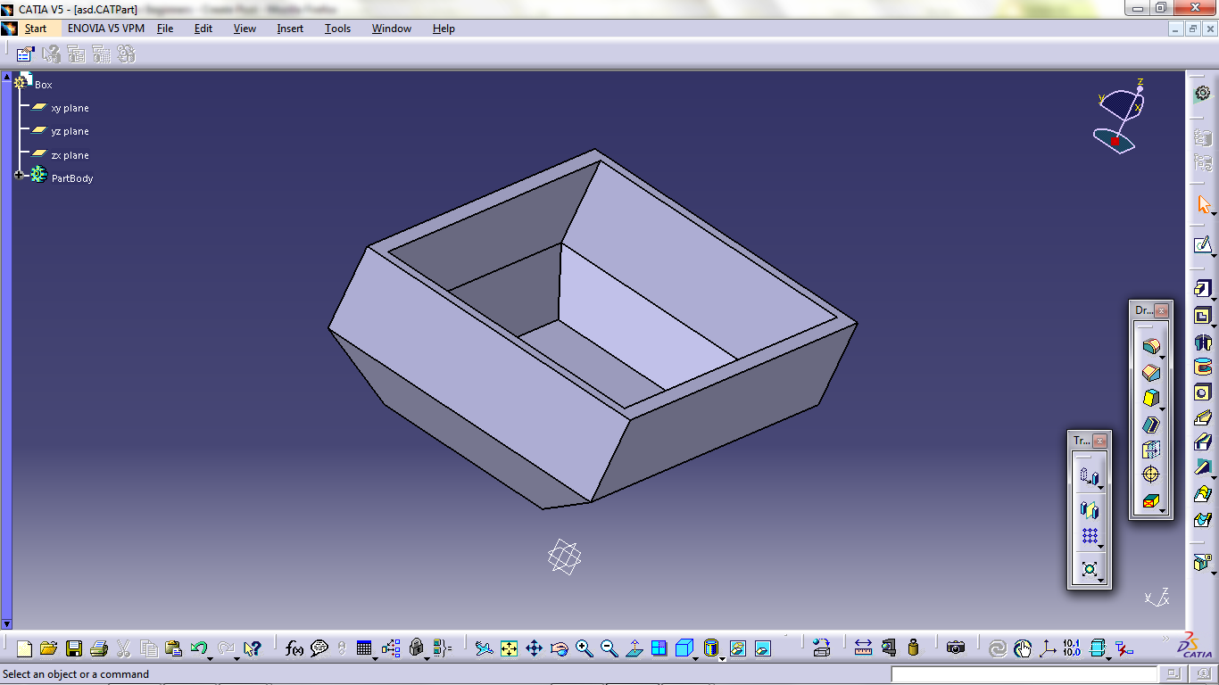Select the Scaling tool

[1090, 567]
